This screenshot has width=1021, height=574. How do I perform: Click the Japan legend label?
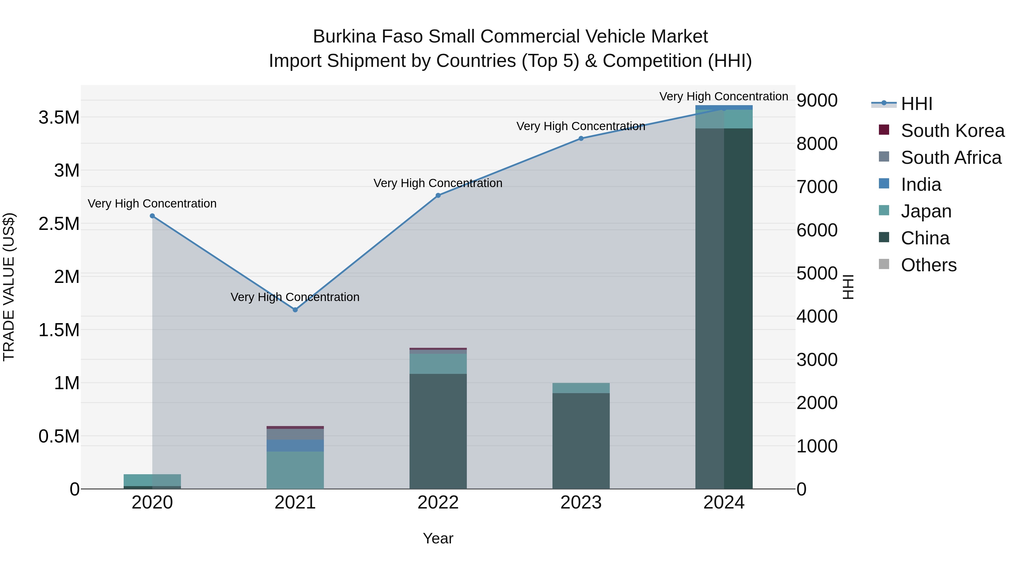tap(926, 211)
